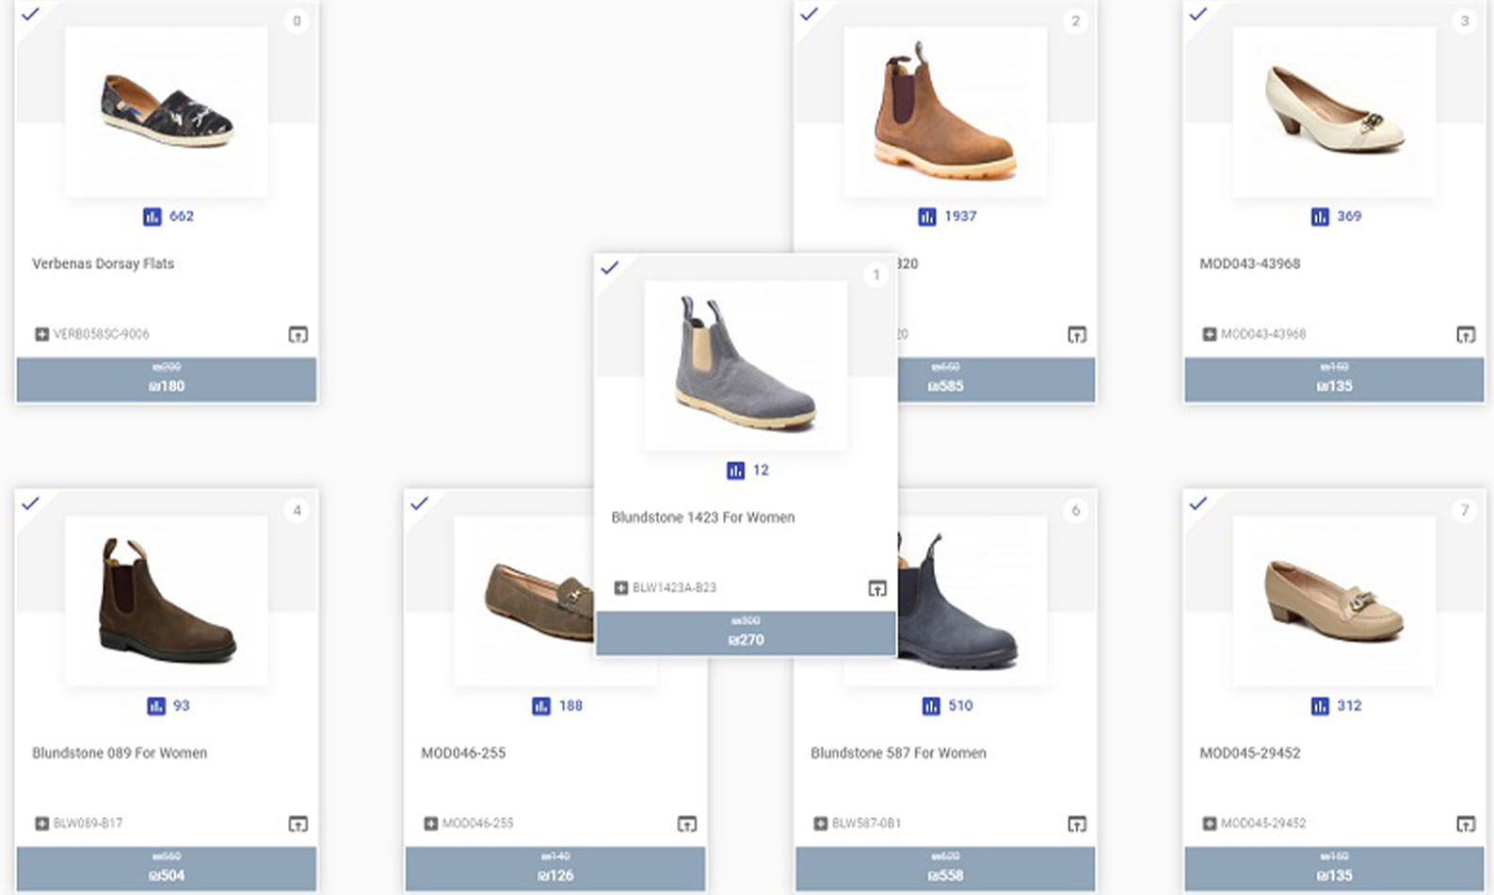Click the ₪126 price bar

[x=555, y=869]
